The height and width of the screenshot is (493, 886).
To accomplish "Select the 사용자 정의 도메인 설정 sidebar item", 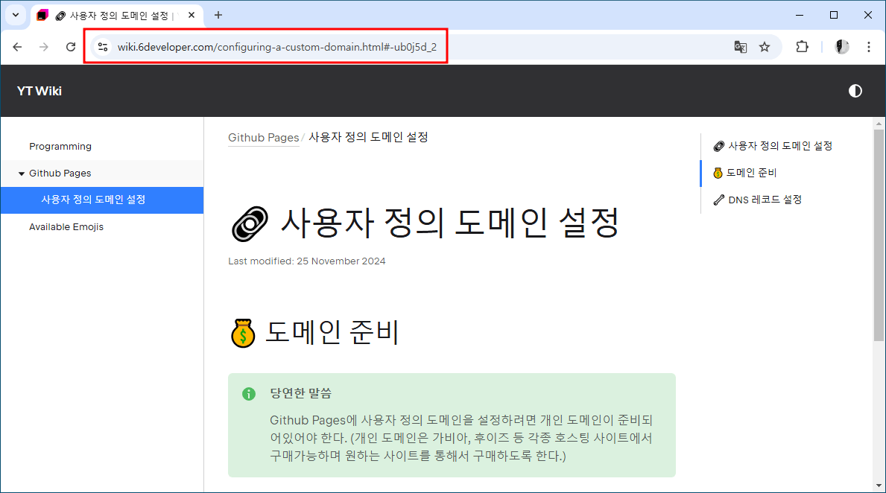I will (93, 200).
